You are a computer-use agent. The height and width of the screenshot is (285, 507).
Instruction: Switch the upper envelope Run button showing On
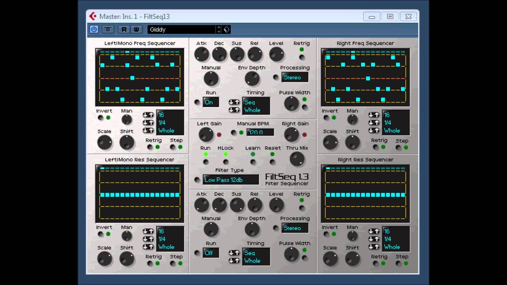[197, 102]
